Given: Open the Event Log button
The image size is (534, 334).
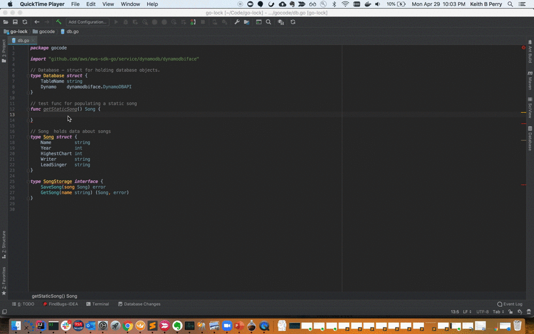Looking at the screenshot, I should coord(509,304).
